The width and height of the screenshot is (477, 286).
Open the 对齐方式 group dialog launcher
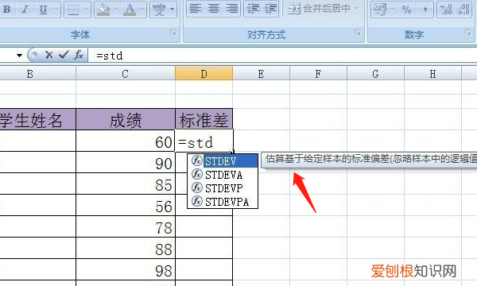pos(358,33)
